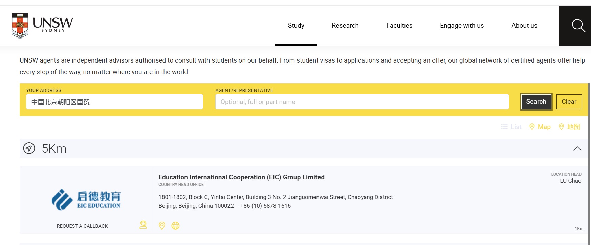Viewport: 591px width, 245px height.
Task: Open the Study menu
Action: [296, 26]
